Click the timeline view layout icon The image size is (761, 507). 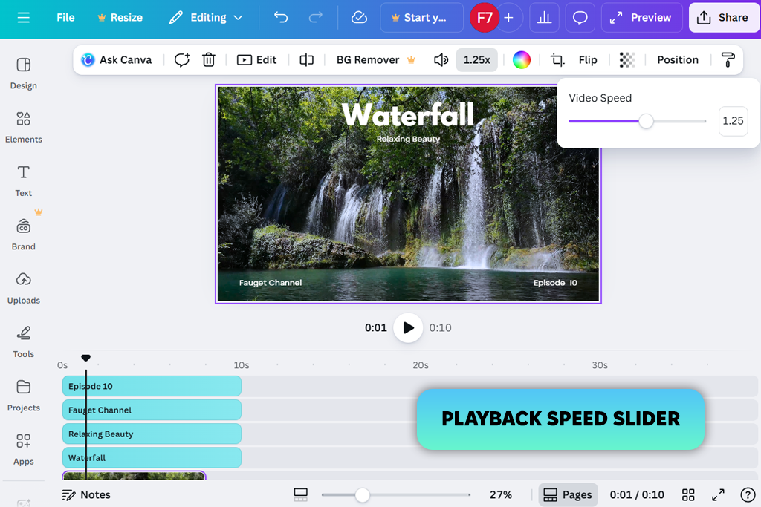300,495
